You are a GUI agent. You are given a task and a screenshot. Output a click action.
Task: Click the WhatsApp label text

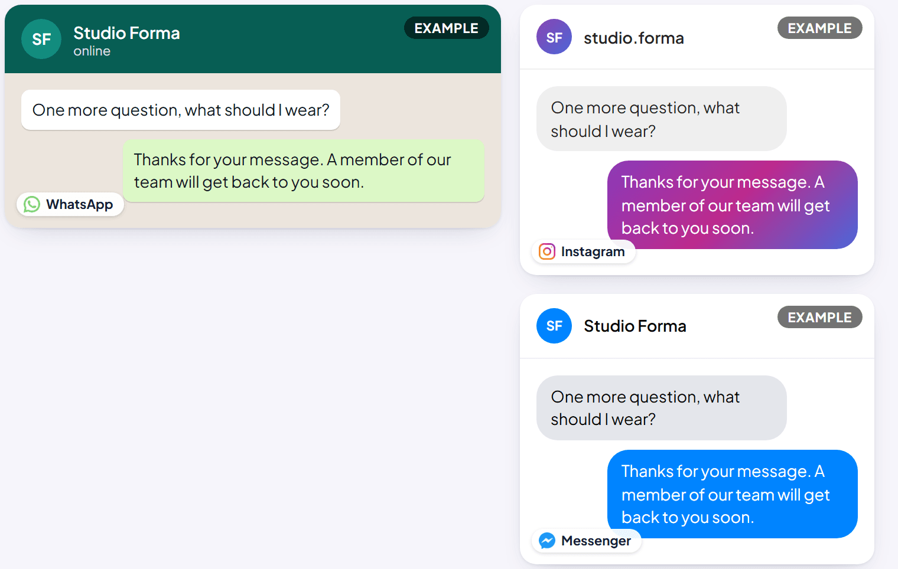(x=80, y=204)
